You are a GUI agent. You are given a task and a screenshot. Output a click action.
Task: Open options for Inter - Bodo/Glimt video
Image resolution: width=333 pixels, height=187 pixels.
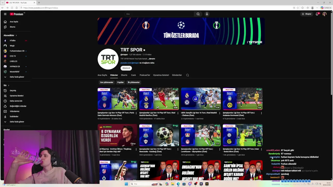tap(261, 149)
